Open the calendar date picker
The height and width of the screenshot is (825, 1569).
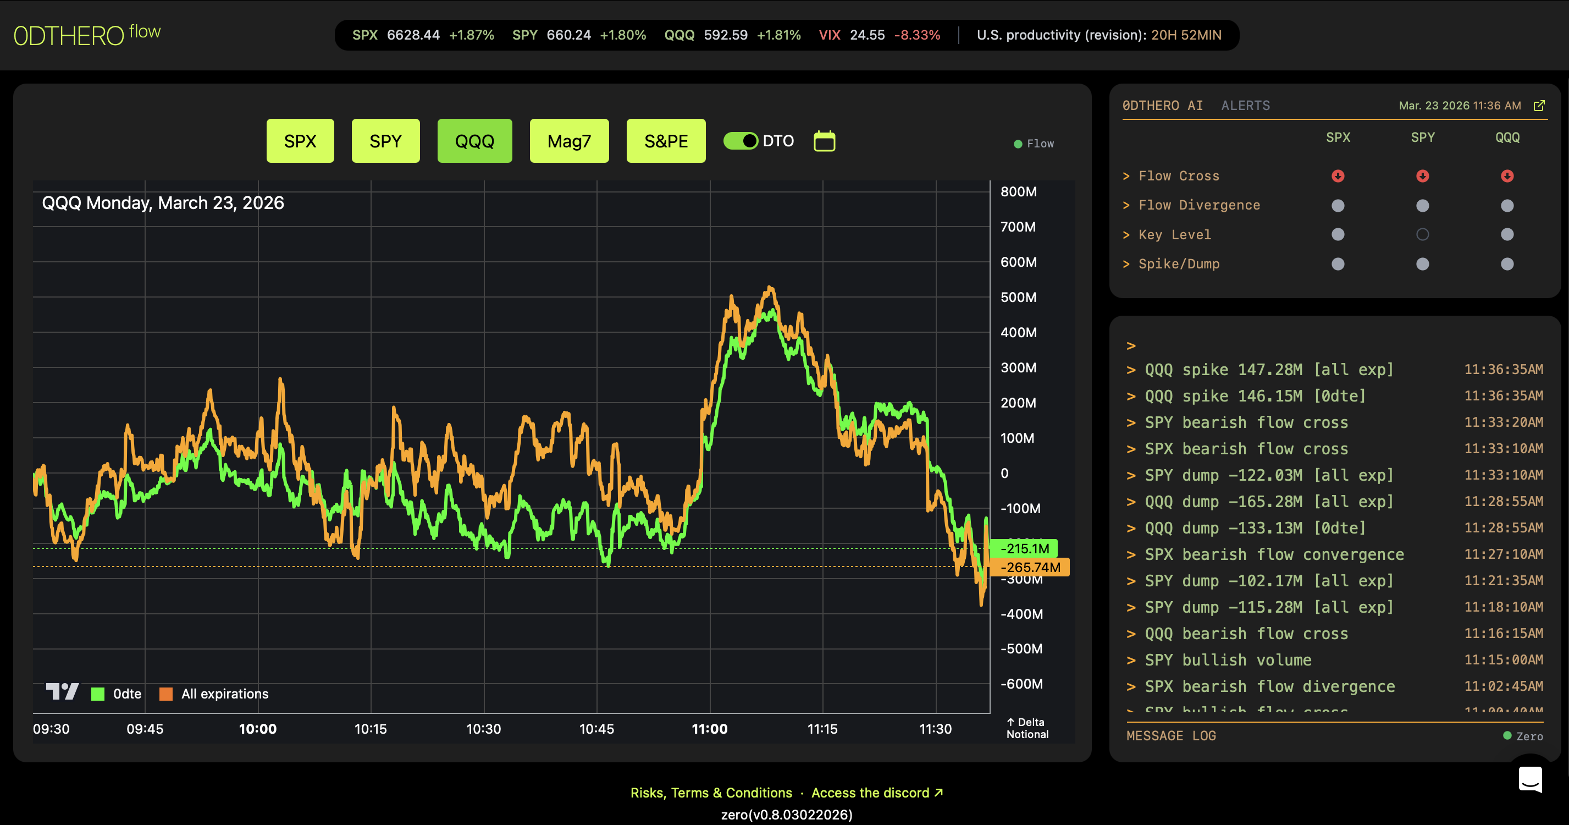pyautogui.click(x=824, y=141)
